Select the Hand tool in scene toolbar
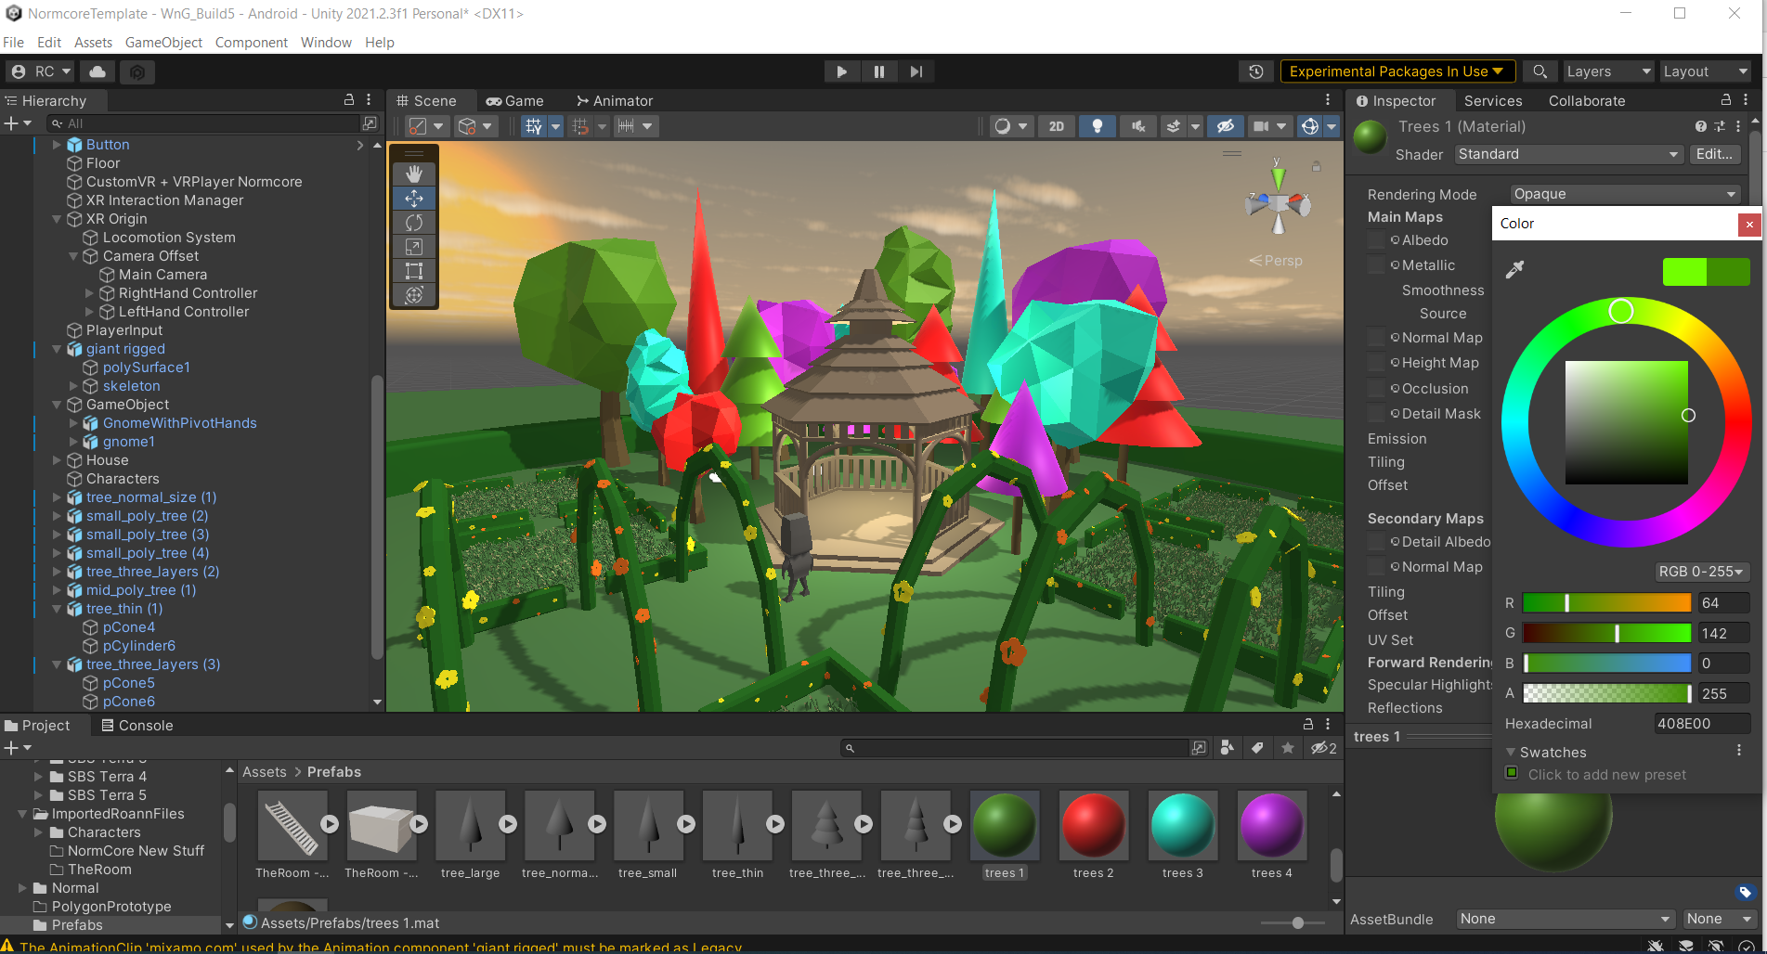 [x=414, y=174]
